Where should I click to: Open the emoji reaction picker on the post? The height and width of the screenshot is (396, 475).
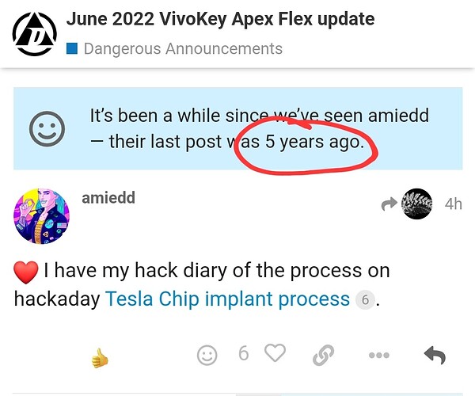coord(207,355)
